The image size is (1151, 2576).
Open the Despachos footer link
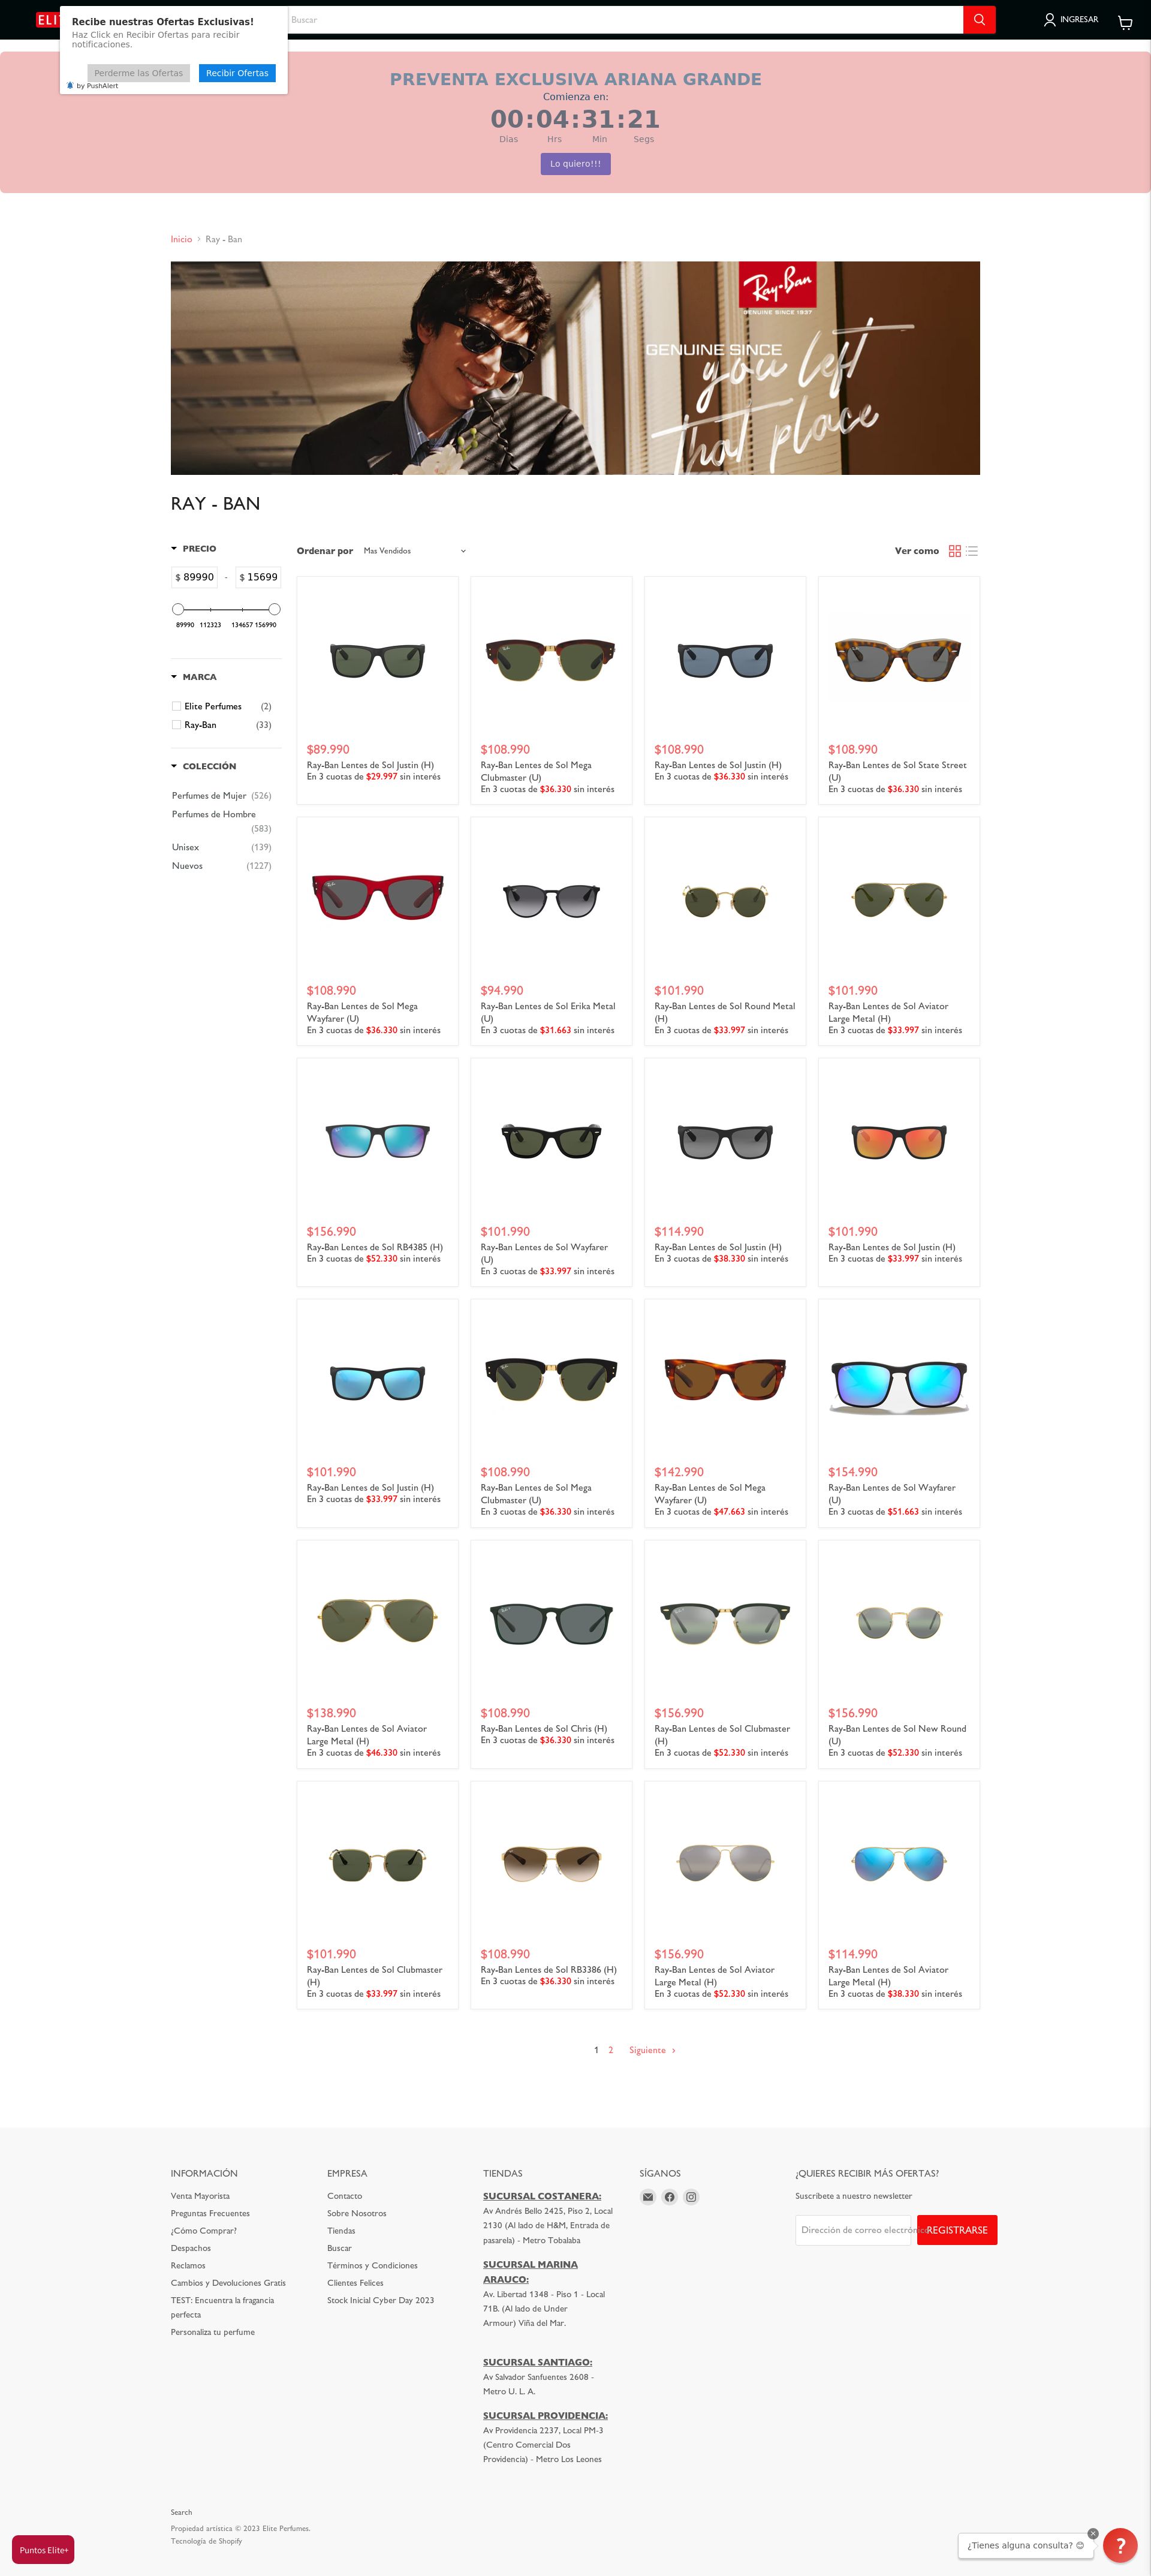tap(191, 2248)
